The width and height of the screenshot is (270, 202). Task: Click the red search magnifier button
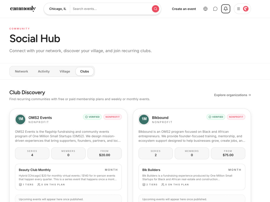point(155,9)
